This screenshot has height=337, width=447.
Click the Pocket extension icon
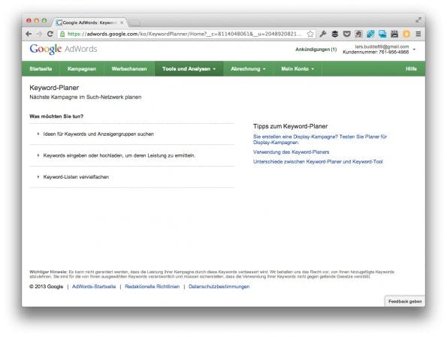point(346,34)
